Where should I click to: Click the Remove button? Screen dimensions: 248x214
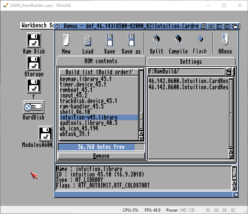tap(101, 156)
